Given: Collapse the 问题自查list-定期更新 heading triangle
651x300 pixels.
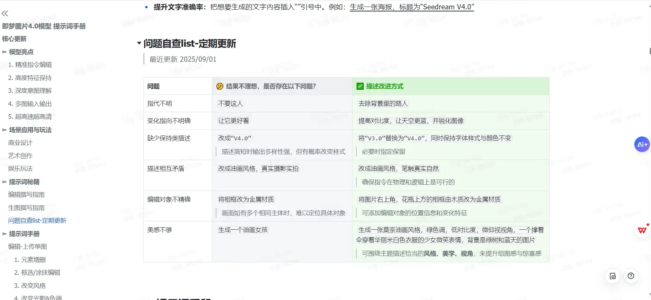Looking at the screenshot, I should pos(139,43).
